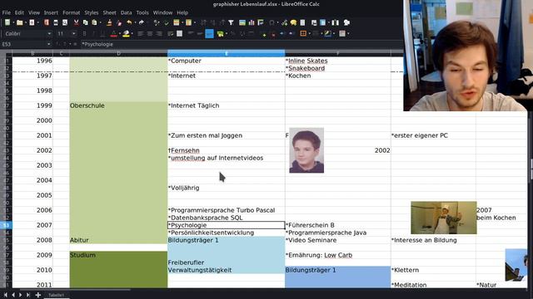This screenshot has width=533, height=299.
Task: Select the beim Kochen photo
Action: (x=444, y=218)
